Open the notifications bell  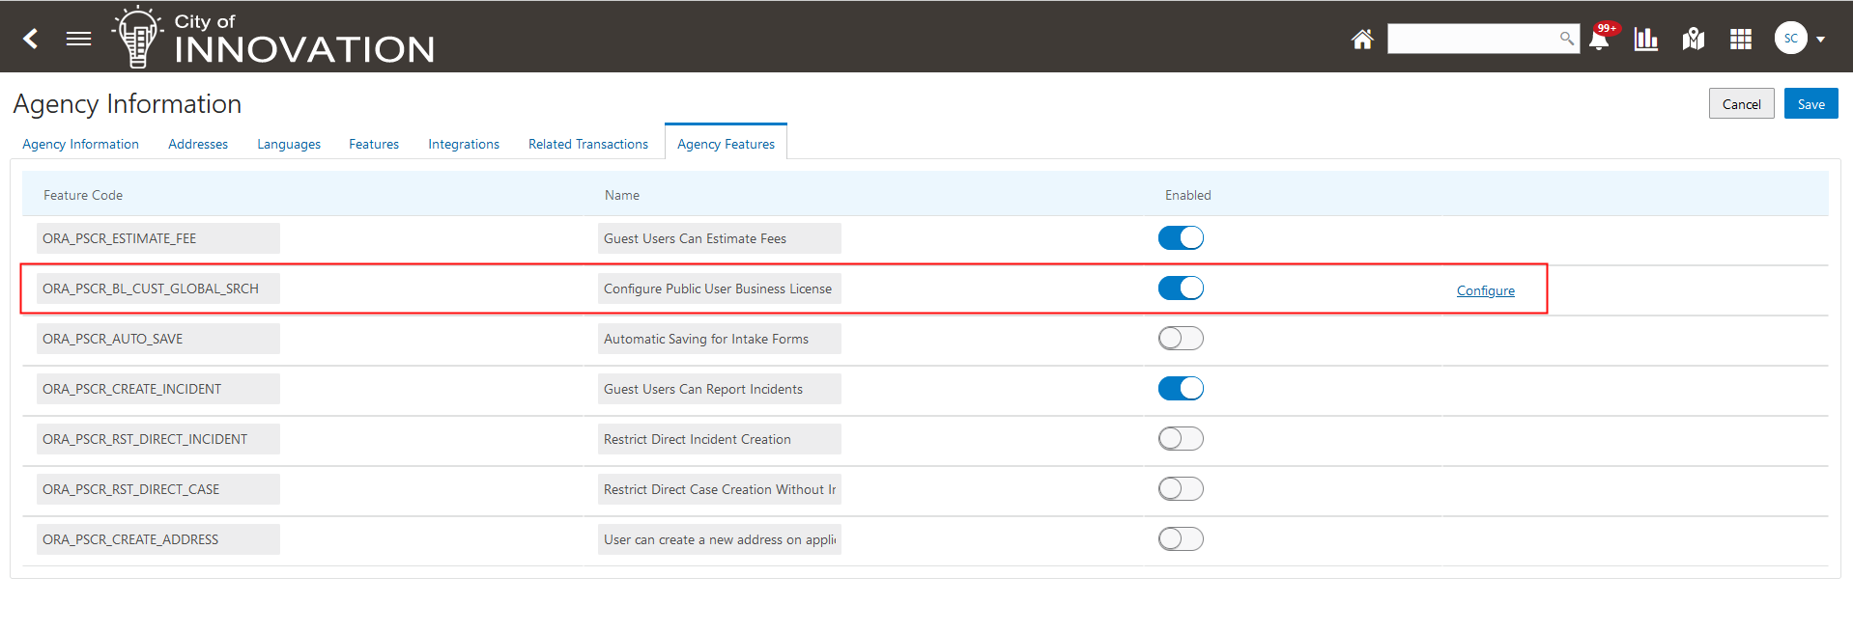pos(1599,40)
